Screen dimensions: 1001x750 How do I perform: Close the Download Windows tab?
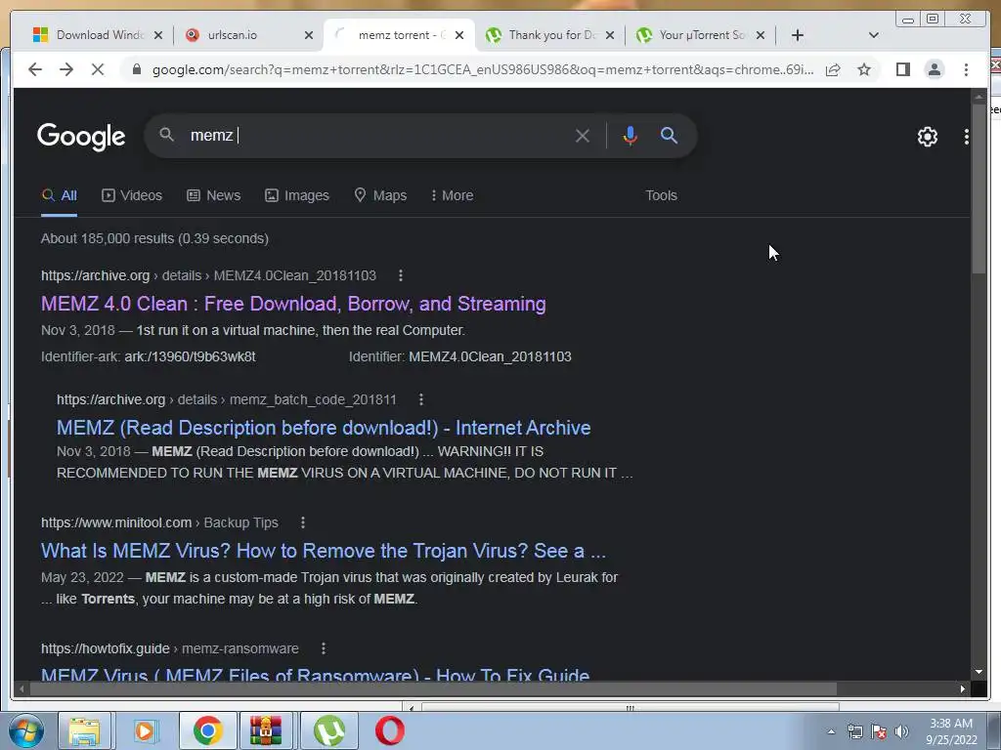pos(158,35)
